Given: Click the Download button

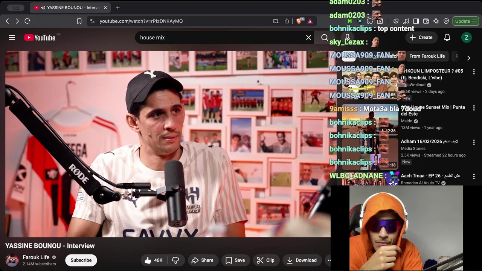Looking at the screenshot, I should coord(302,260).
